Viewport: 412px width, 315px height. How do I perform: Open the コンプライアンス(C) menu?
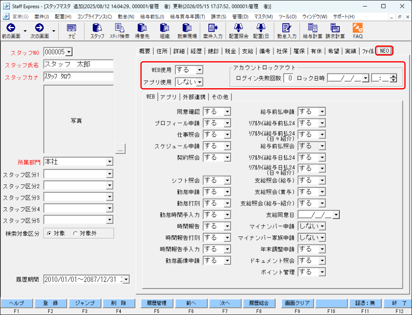click(x=94, y=17)
